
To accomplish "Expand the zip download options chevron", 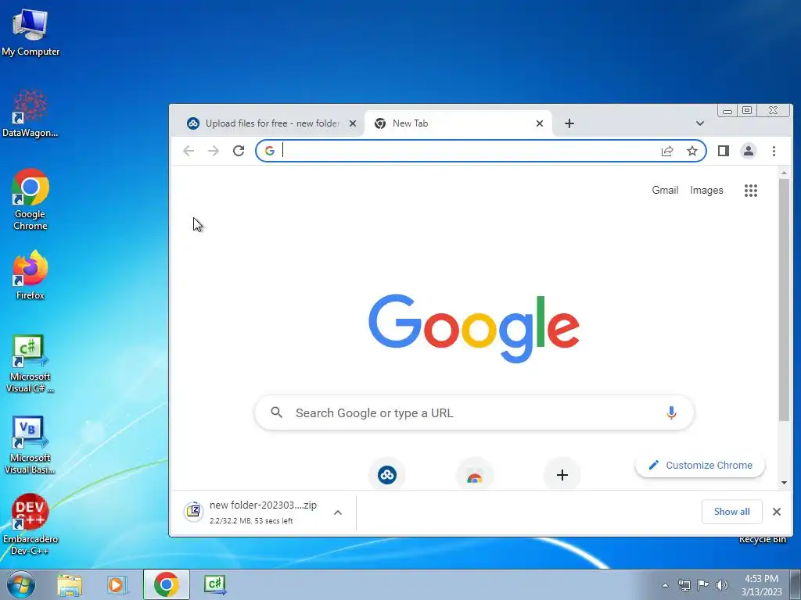I will [x=338, y=512].
